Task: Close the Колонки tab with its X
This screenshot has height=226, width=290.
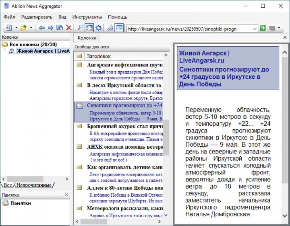Action: (285, 37)
